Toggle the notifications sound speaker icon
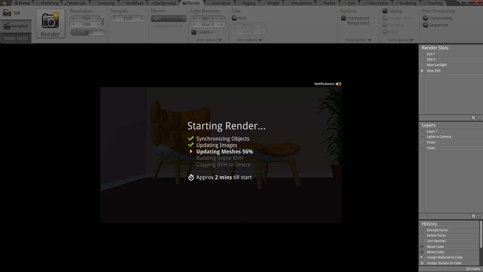Screen dimensions: 483x272 [x=338, y=84]
